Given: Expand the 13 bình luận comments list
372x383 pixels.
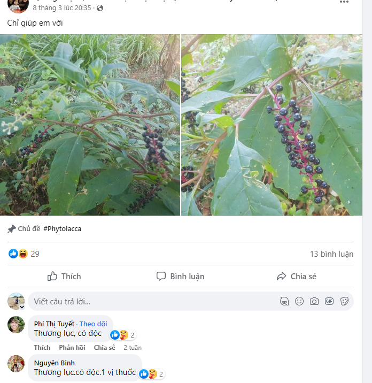Looking at the screenshot, I should 331,254.
